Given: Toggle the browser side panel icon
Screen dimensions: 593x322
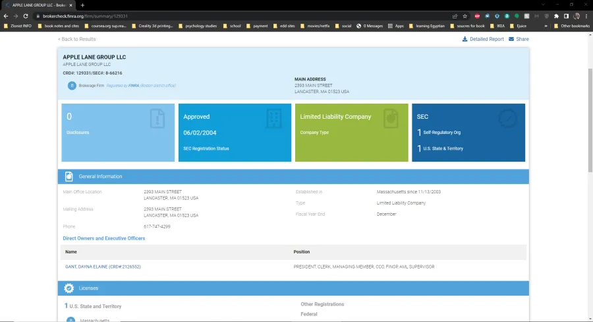Looking at the screenshot, I should click(x=566, y=16).
